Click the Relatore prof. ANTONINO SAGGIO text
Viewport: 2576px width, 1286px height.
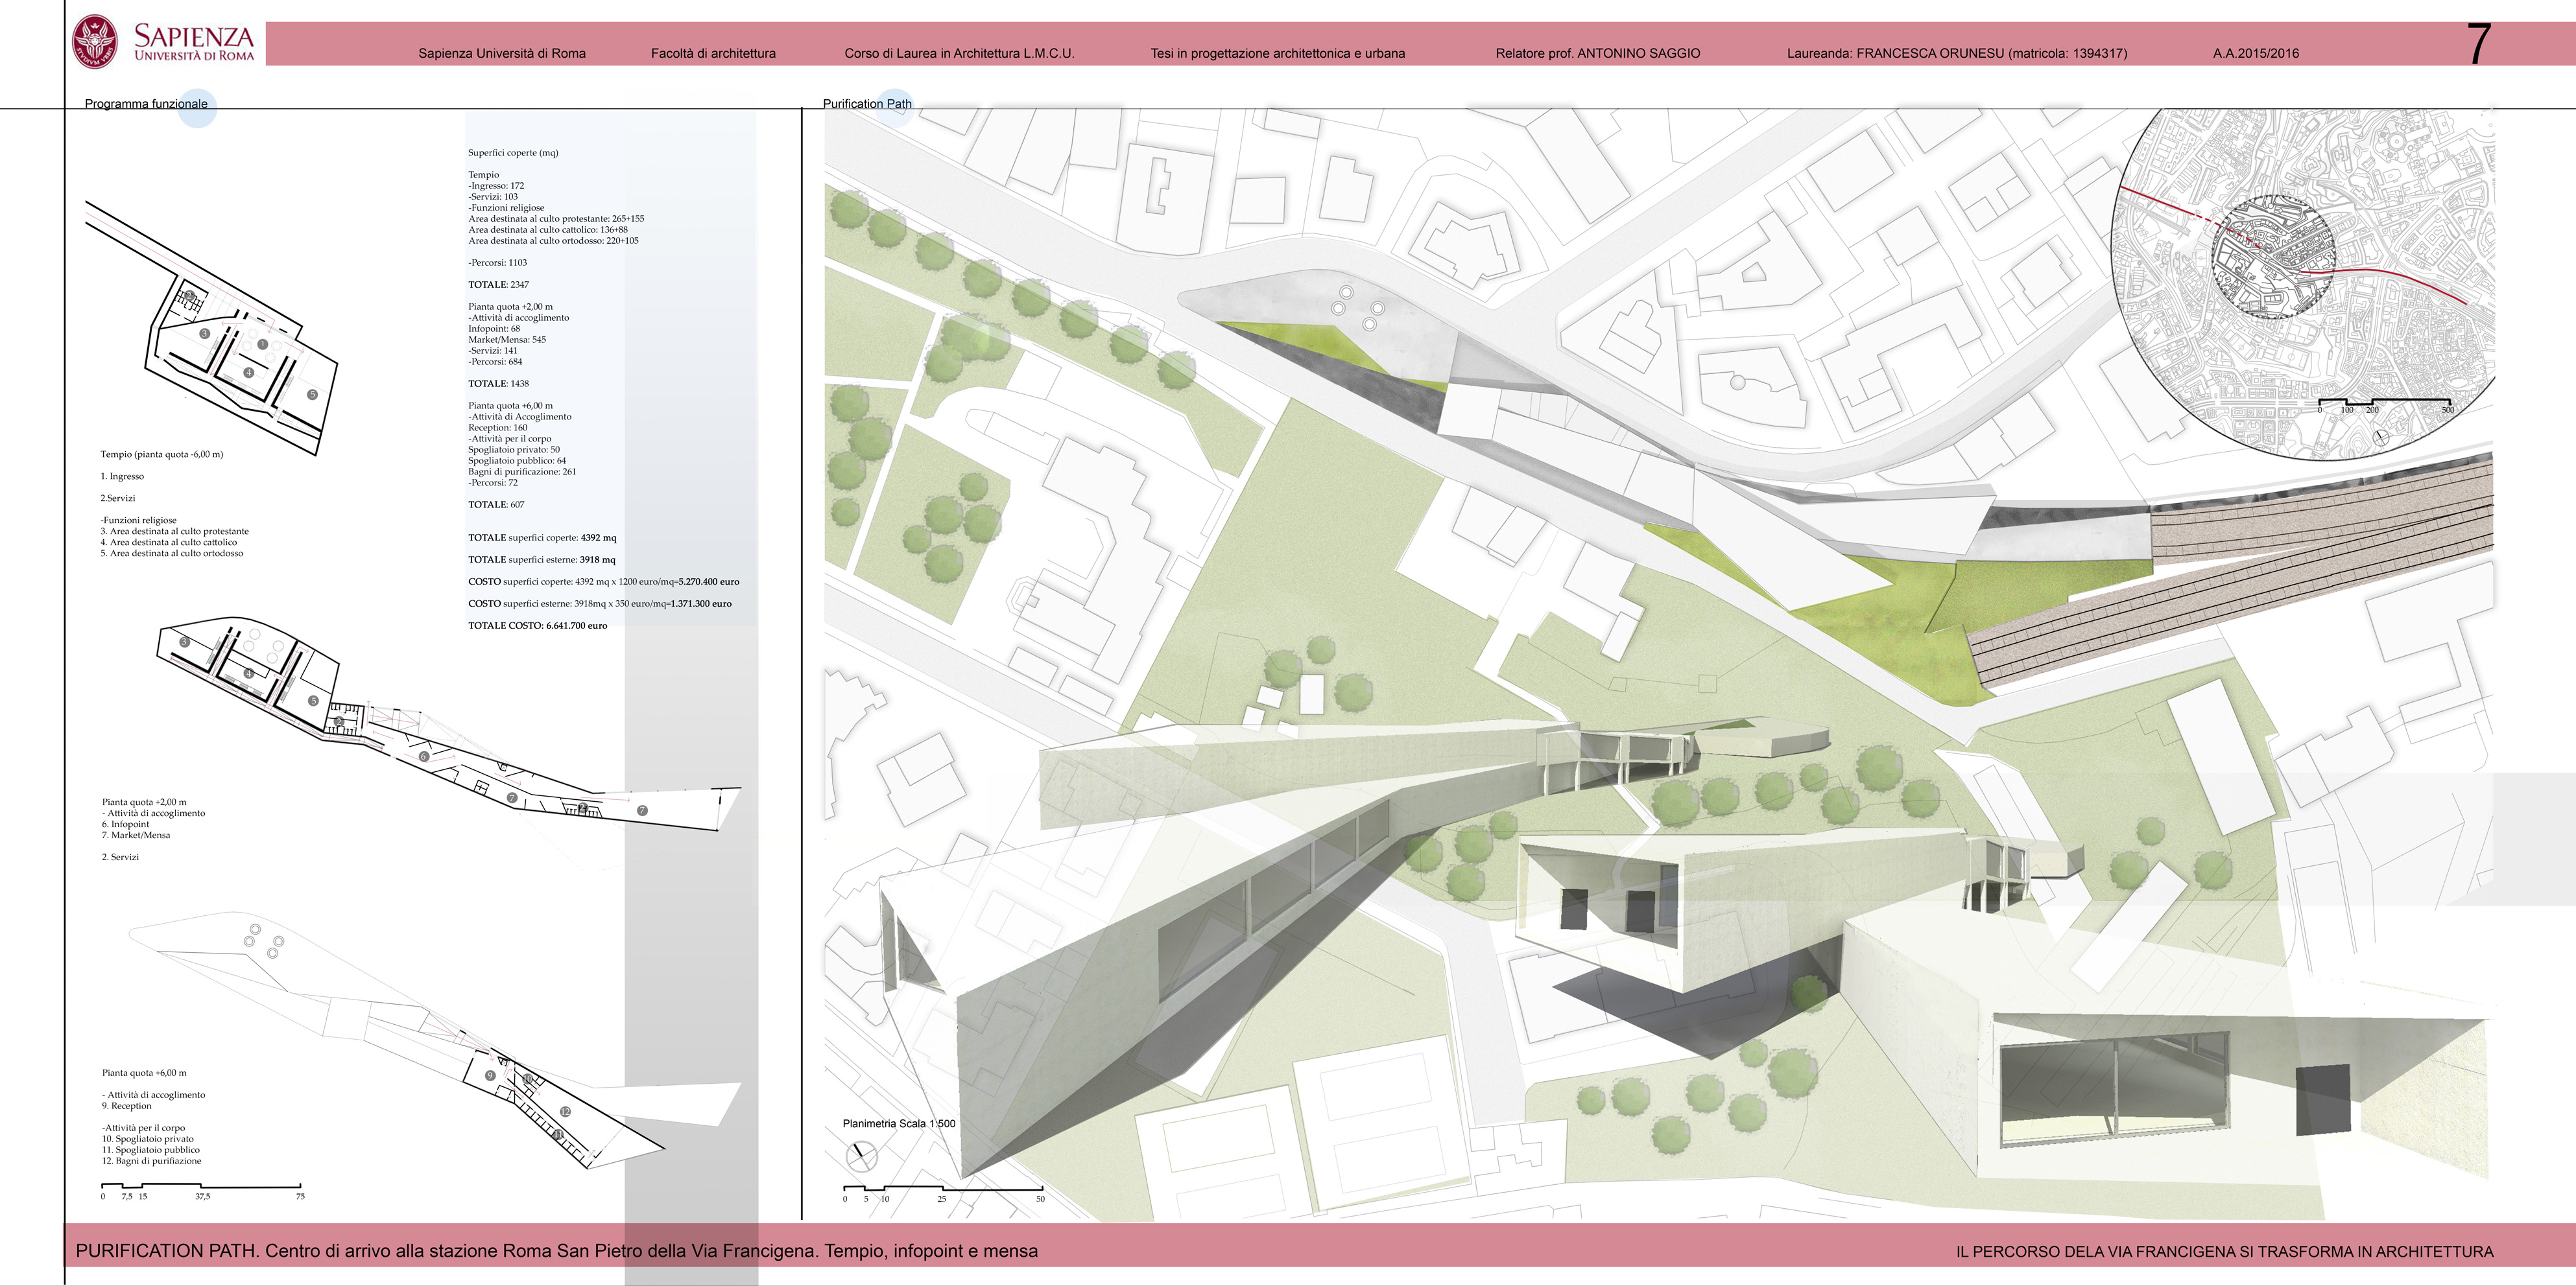click(1597, 54)
